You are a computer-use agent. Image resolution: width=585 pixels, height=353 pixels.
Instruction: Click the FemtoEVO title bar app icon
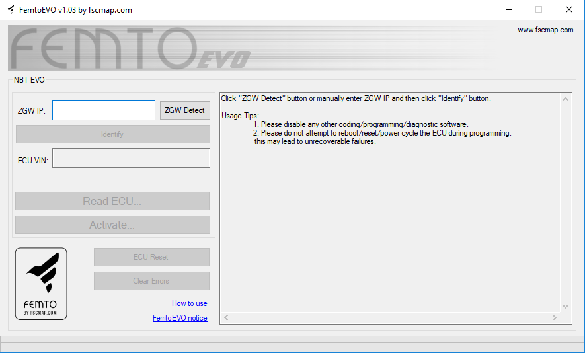tap(11, 9)
